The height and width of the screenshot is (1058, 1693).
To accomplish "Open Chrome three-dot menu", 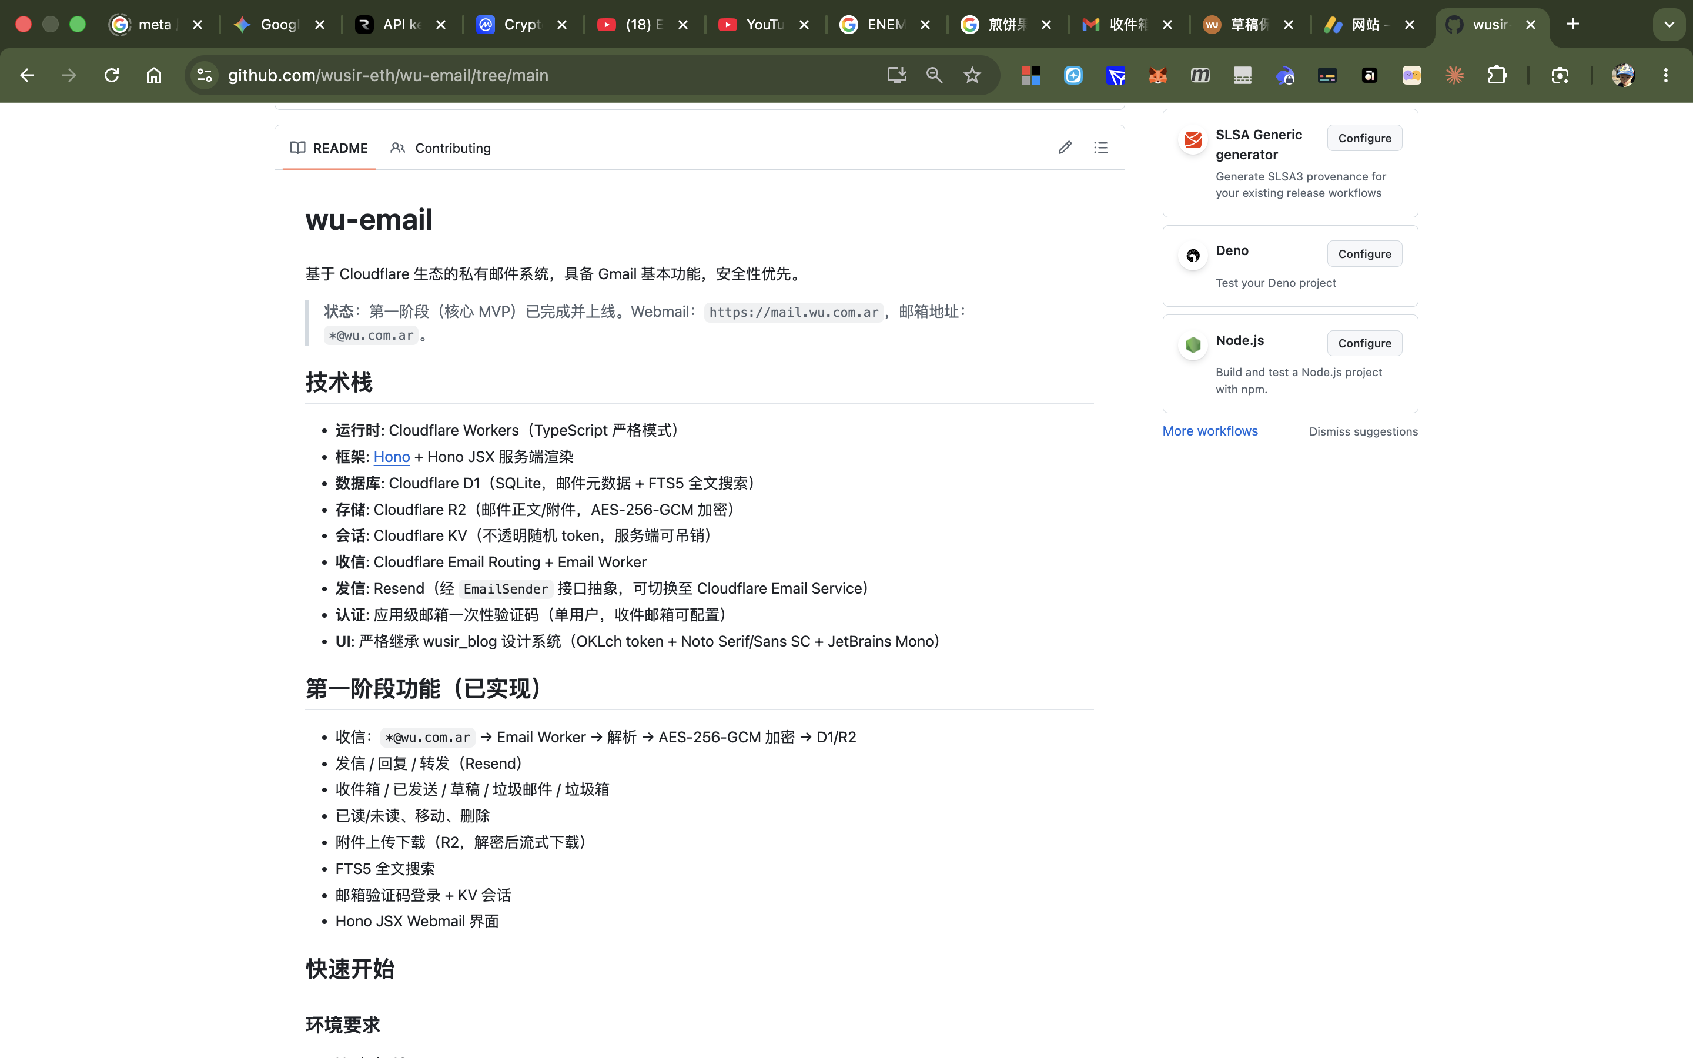I will click(x=1666, y=75).
